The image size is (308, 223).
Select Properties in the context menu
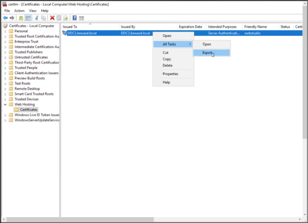tap(170, 74)
